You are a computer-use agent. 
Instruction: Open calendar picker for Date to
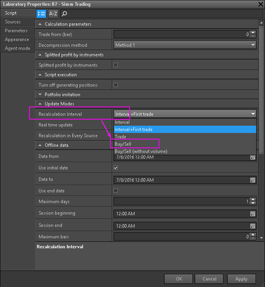[253, 180]
